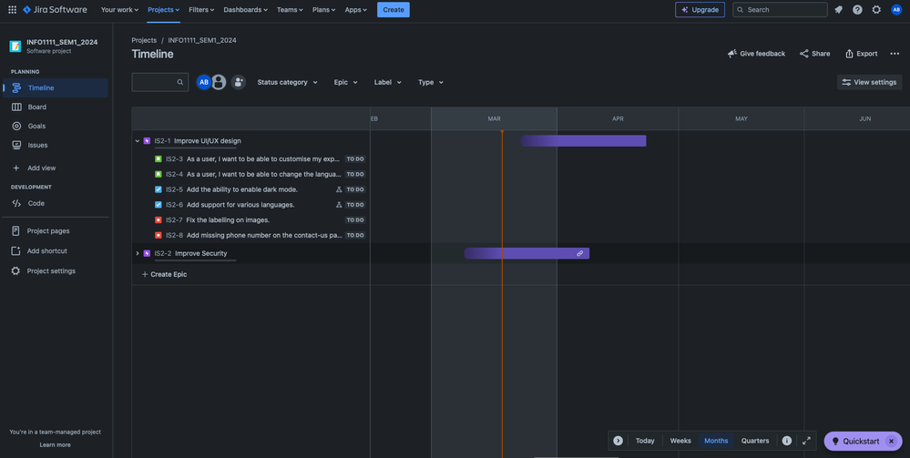Open the settings gear in top bar

[x=876, y=10]
